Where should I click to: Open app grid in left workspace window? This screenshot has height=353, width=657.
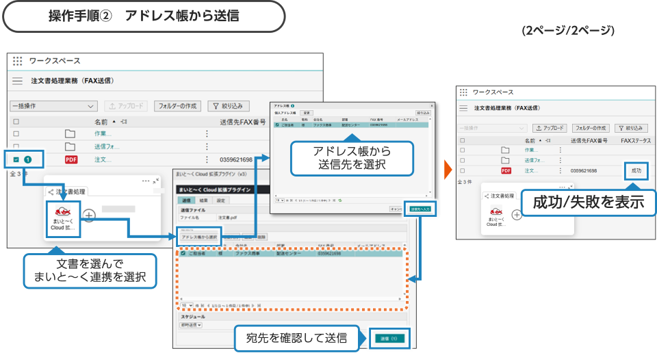pyautogui.click(x=17, y=61)
